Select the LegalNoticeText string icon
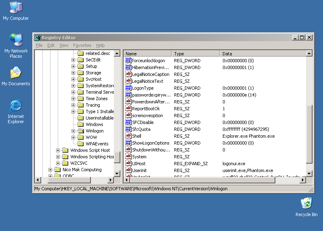The width and height of the screenshot is (323, 231). (x=128, y=81)
